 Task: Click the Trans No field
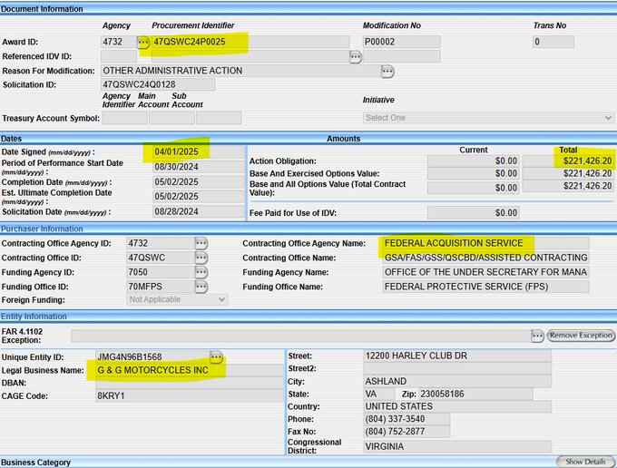tap(553, 42)
